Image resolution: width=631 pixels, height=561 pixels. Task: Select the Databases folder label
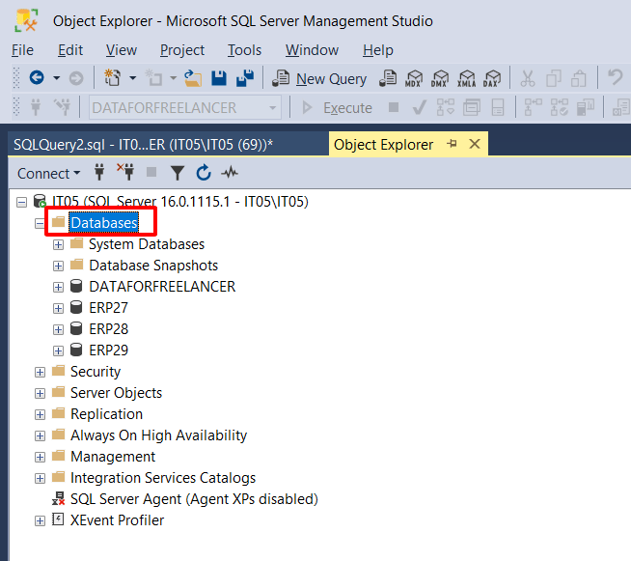104,223
